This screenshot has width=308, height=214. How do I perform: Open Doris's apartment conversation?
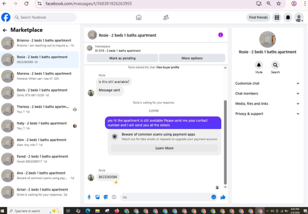click(x=39, y=93)
